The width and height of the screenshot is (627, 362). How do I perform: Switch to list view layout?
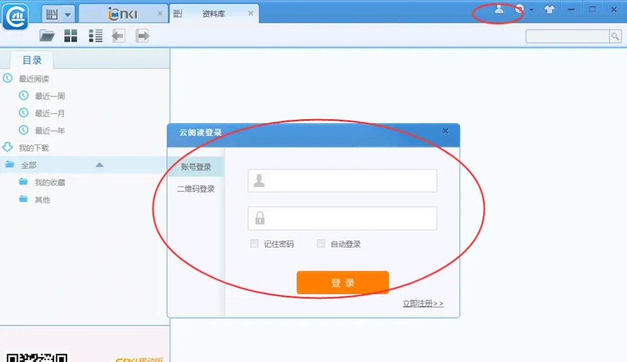click(95, 36)
